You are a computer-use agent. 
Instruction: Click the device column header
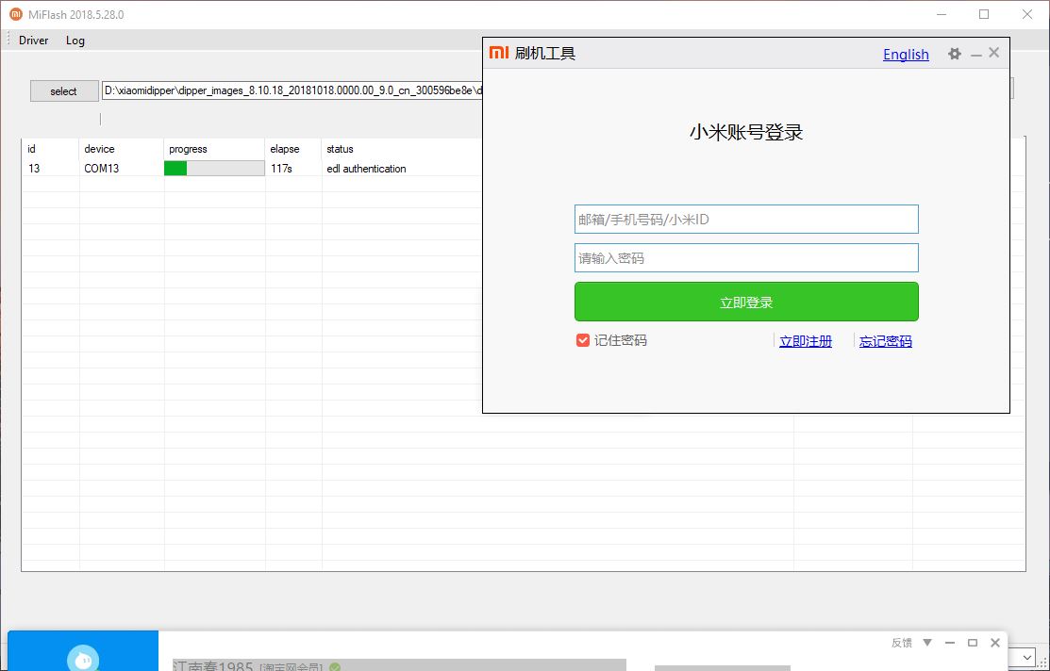121,149
